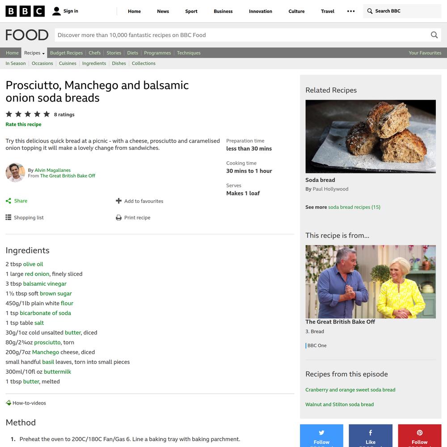Focus the BBC Food recipe search field

click(x=243, y=35)
